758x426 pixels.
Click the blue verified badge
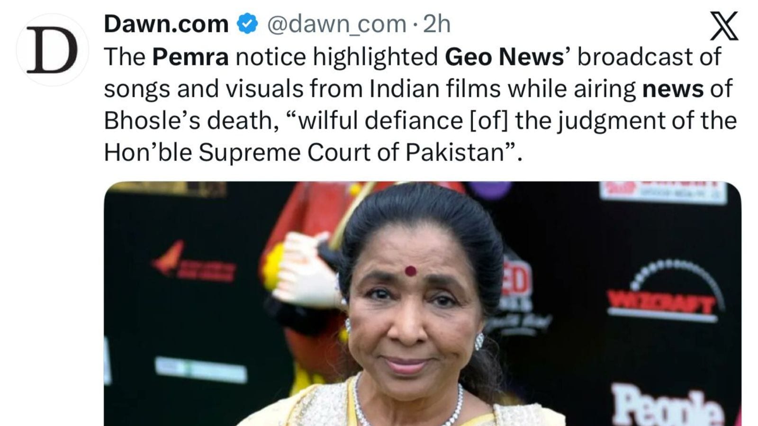pos(247,24)
